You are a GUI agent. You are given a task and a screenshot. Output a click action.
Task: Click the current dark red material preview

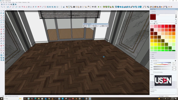153,17
